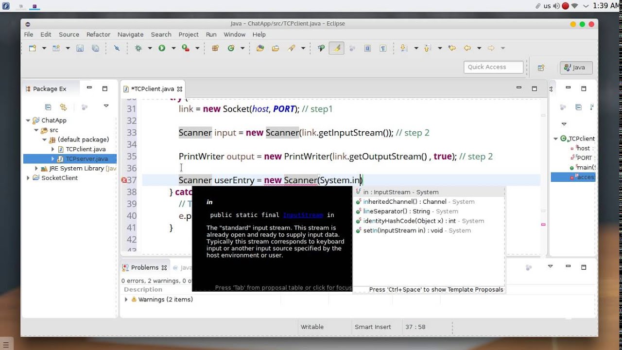Viewport: 622px width, 350px height.
Task: Select the Problems tab
Action: tap(144, 267)
